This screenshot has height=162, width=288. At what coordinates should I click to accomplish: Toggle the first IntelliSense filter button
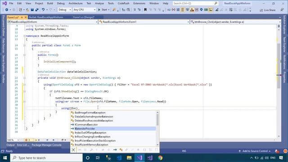73,150
